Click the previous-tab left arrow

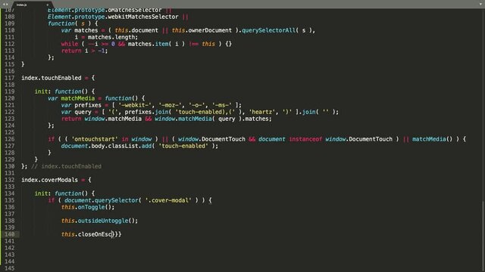pyautogui.click(x=3, y=5)
